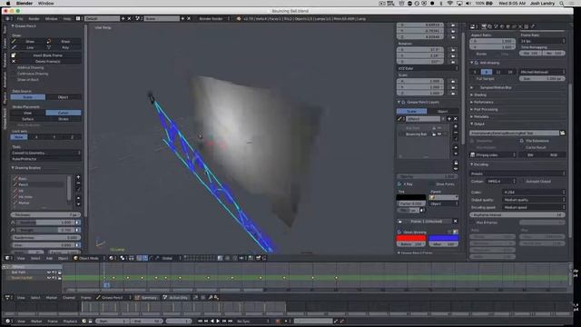The image size is (581, 327).
Task: Click Delete Frame(s)
Action: (x=46, y=61)
